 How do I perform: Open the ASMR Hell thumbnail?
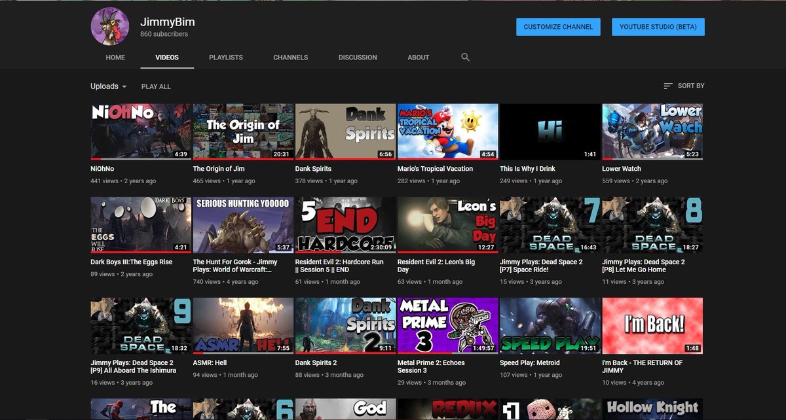tap(243, 326)
